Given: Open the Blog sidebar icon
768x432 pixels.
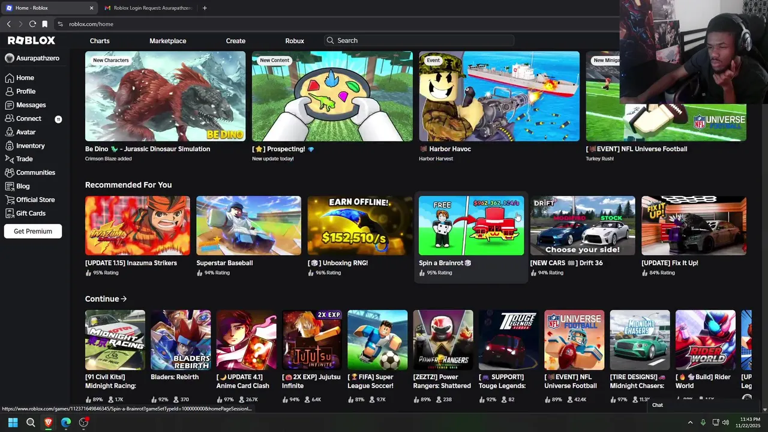Looking at the screenshot, I should click(x=10, y=186).
